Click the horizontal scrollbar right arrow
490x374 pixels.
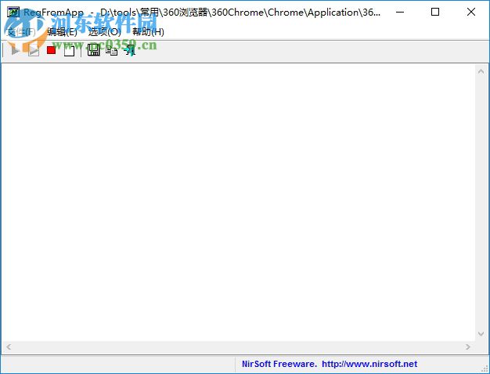click(x=468, y=347)
